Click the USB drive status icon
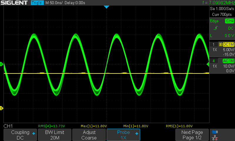 click(x=215, y=132)
